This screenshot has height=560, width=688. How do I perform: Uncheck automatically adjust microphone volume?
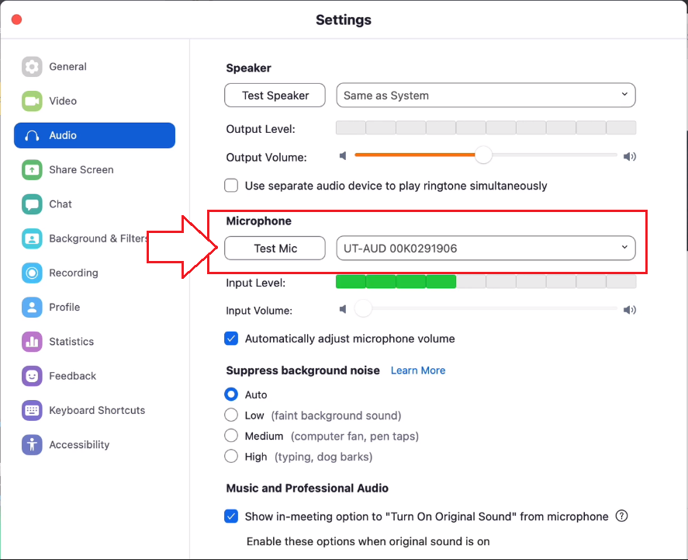coord(231,338)
